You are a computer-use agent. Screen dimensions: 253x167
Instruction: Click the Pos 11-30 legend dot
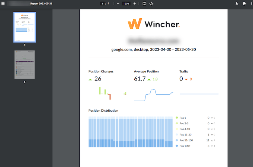tap(177, 135)
